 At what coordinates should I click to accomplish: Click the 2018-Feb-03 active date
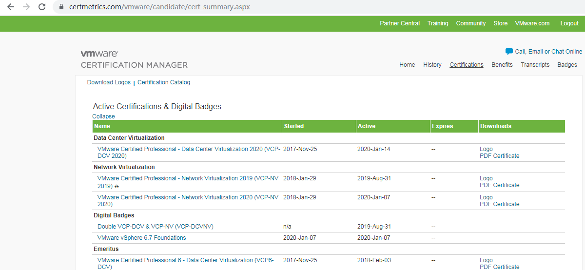(374, 260)
